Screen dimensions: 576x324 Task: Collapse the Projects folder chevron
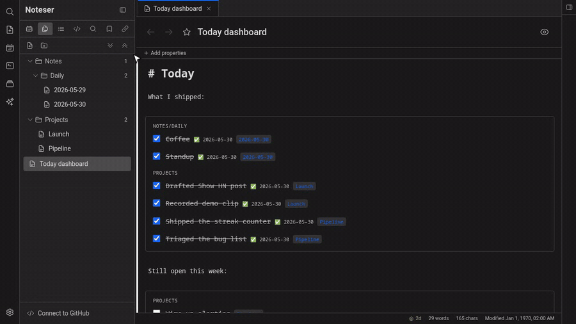30,120
